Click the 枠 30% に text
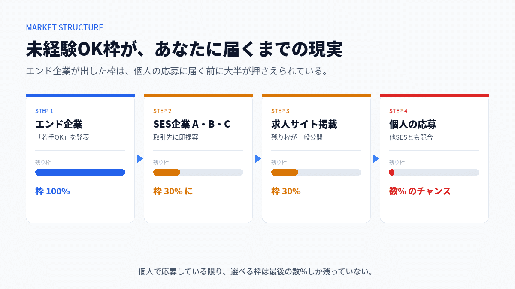This screenshot has height=289, width=515. point(173,191)
